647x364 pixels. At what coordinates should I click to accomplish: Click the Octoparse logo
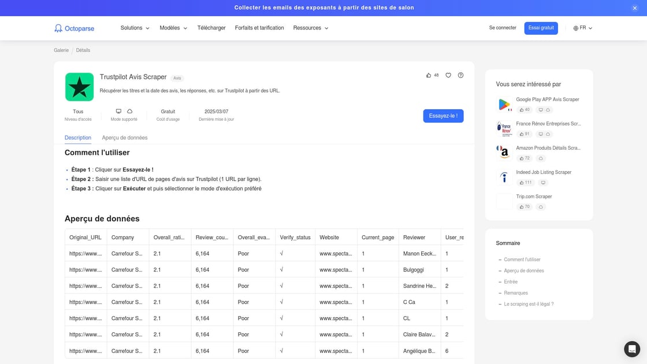click(75, 28)
